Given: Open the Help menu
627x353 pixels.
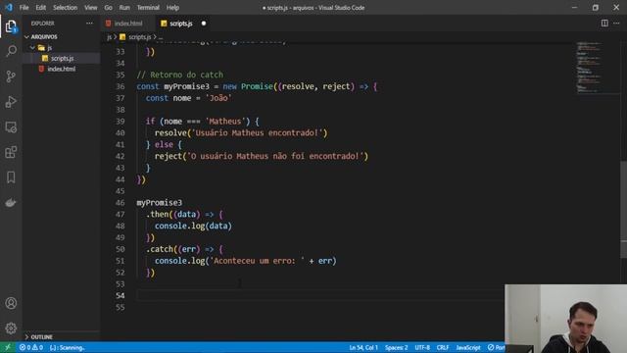Looking at the screenshot, I should tap(172, 7).
